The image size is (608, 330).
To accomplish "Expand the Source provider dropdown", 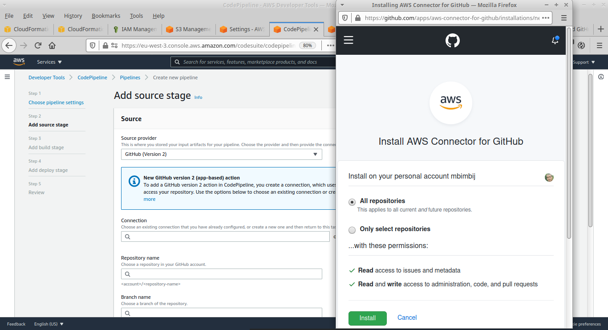I will (x=222, y=154).
